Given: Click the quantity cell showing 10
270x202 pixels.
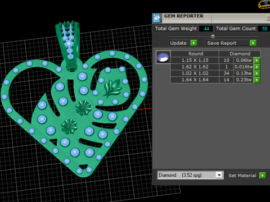Looking at the screenshot, I should (x=226, y=60).
